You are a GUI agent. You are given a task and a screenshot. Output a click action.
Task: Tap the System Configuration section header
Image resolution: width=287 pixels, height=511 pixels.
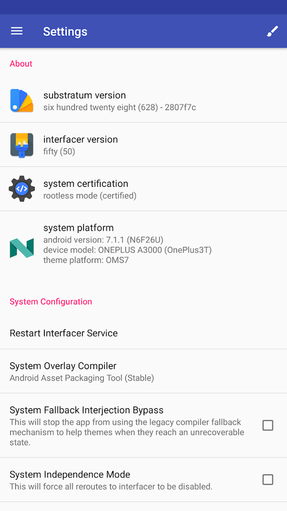coord(50,301)
